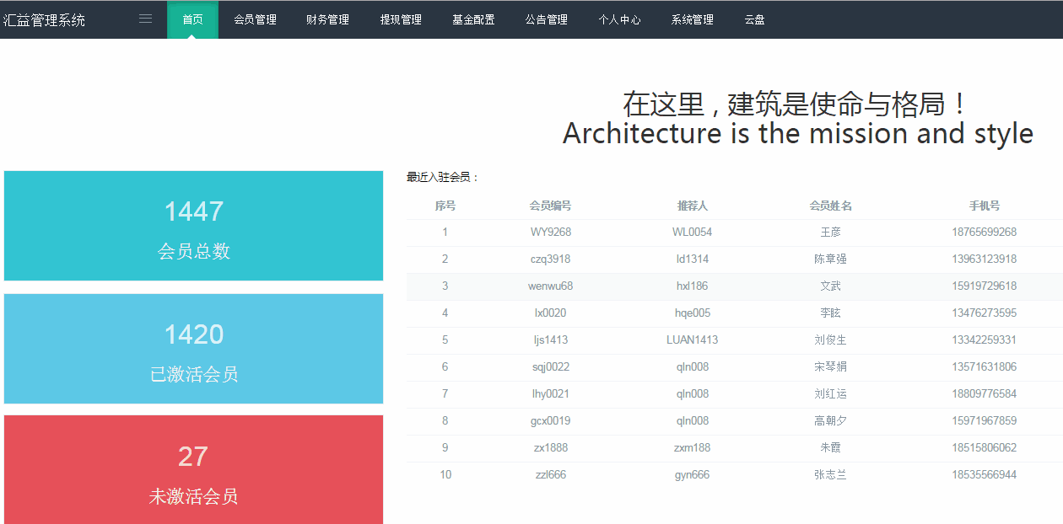This screenshot has height=524, width=1063.
Task: Click phone number 13571631806
Action: pyautogui.click(x=985, y=367)
